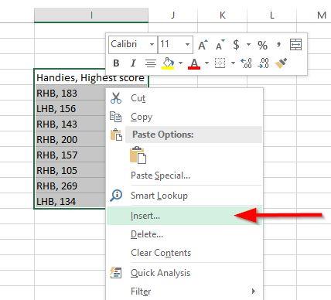Click the Decrease Decimal icon
Viewport: 331px width, 300px height.
(x=263, y=63)
